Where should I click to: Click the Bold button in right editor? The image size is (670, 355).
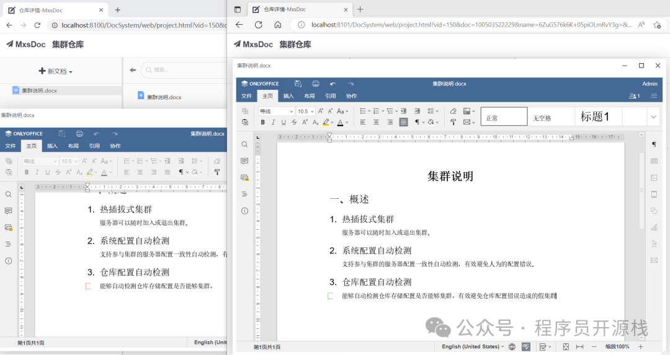pos(263,122)
